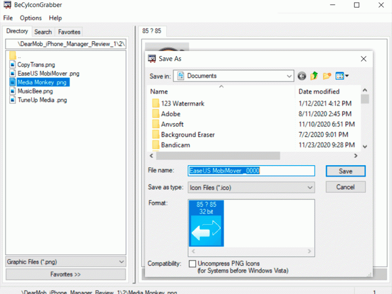
Task: Click the BeCyIconGrabber title bar app icon
Action: point(7,5)
